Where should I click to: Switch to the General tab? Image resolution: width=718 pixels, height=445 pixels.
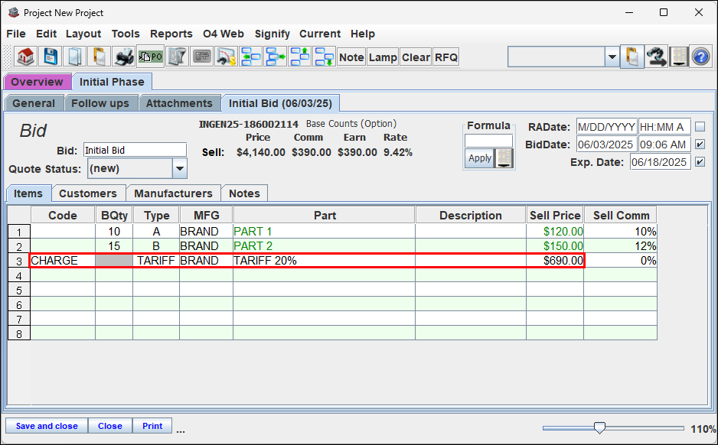[x=34, y=103]
